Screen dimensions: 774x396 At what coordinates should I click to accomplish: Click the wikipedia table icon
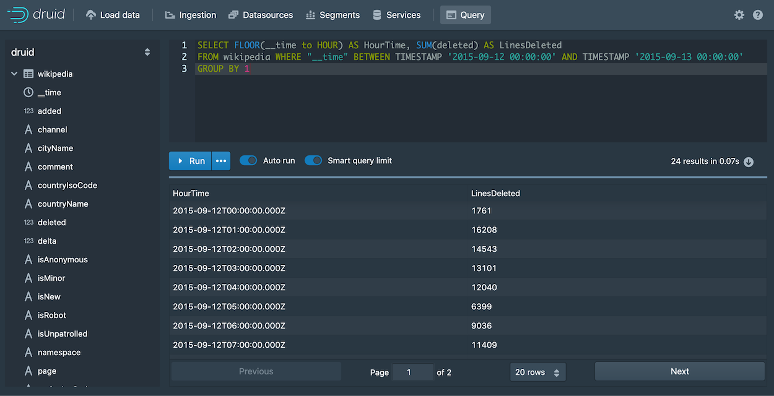[28, 74]
